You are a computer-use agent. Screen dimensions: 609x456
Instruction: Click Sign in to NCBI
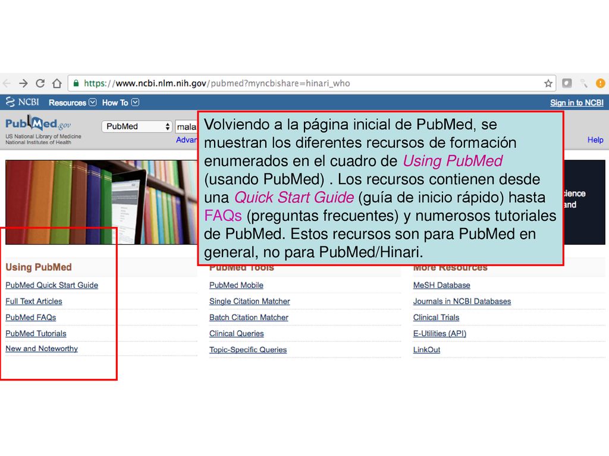point(576,103)
